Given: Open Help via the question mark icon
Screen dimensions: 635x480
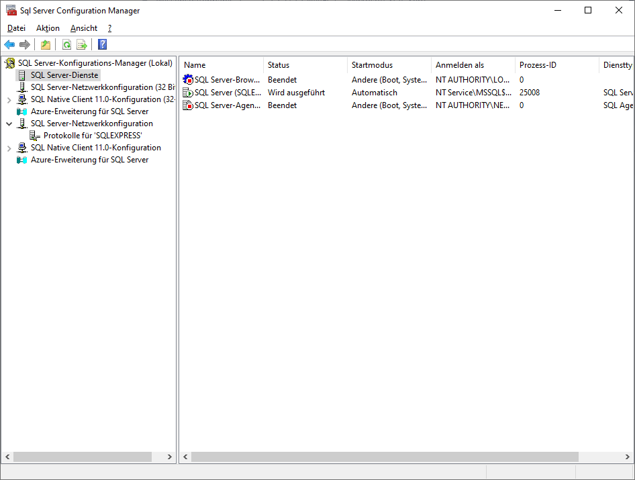Looking at the screenshot, I should click(x=102, y=45).
